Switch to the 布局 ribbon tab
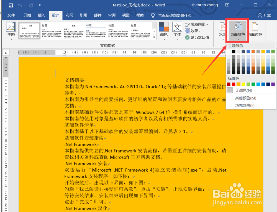 (70, 15)
